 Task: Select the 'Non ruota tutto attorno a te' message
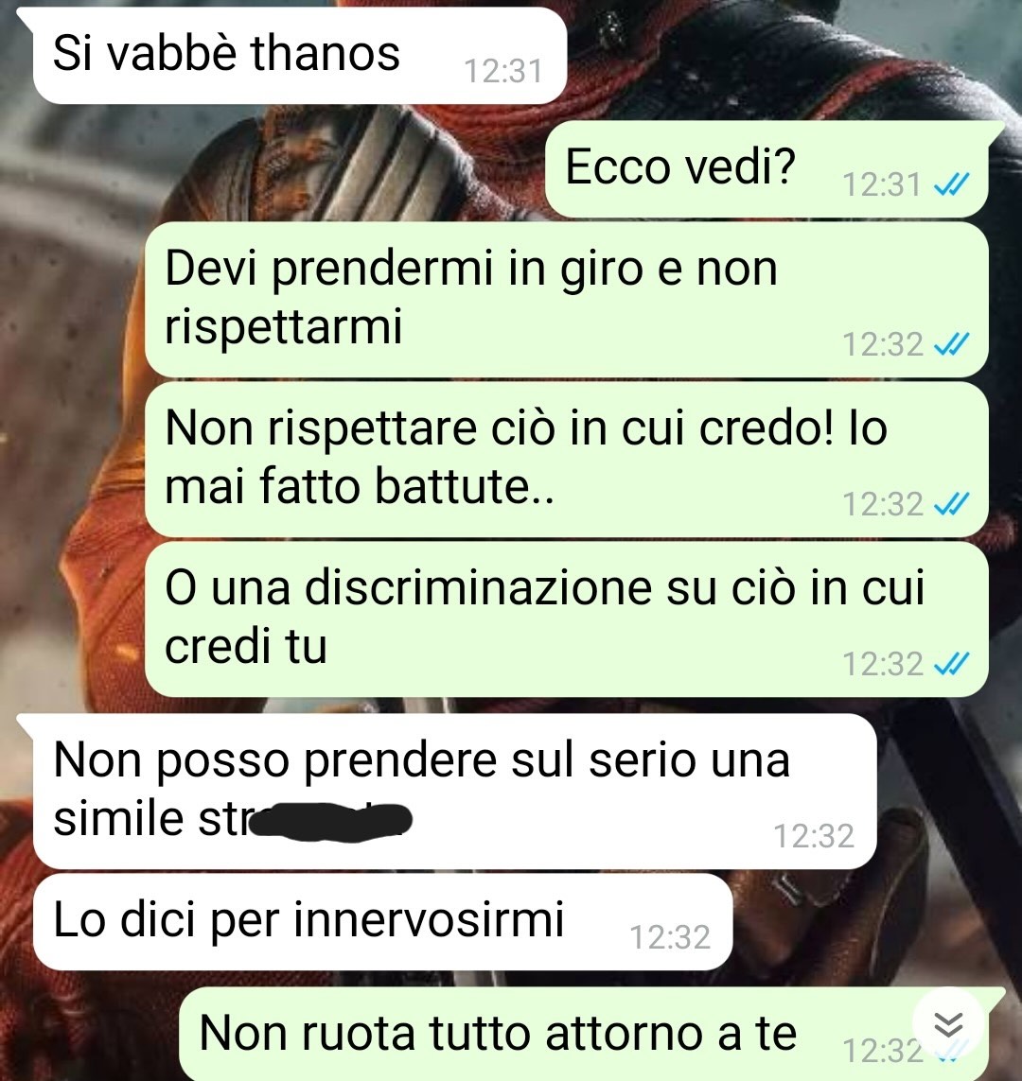click(x=584, y=1034)
